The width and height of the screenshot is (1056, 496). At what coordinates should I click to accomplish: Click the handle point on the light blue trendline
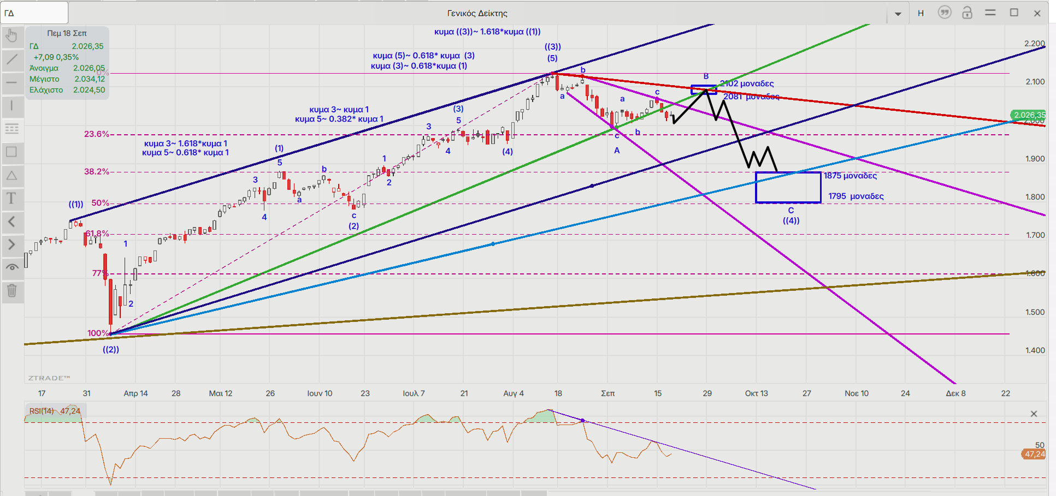point(493,244)
